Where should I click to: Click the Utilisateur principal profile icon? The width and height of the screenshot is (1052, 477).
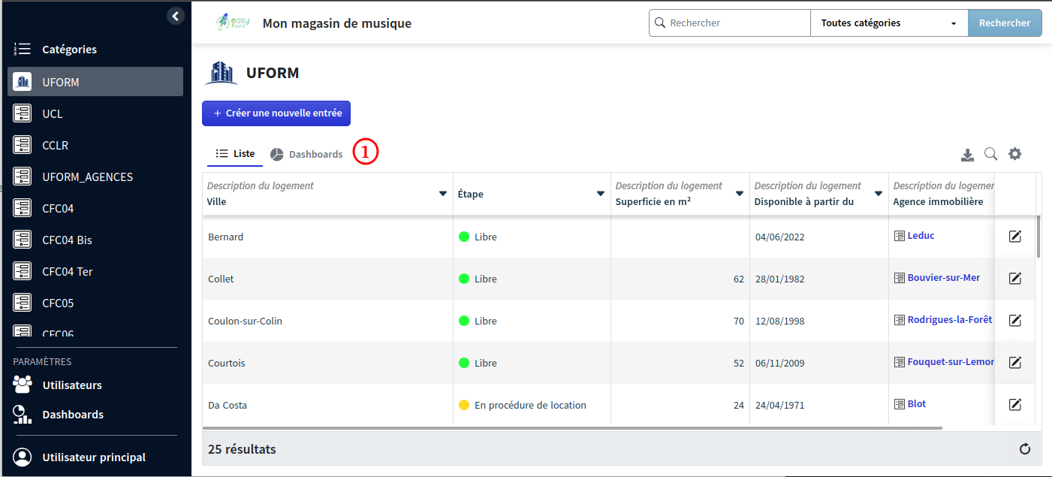pos(21,456)
